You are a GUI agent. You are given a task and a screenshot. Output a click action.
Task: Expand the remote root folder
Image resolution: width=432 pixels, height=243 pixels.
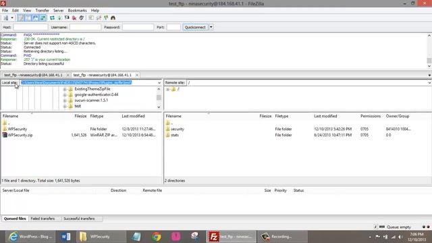tap(167, 89)
